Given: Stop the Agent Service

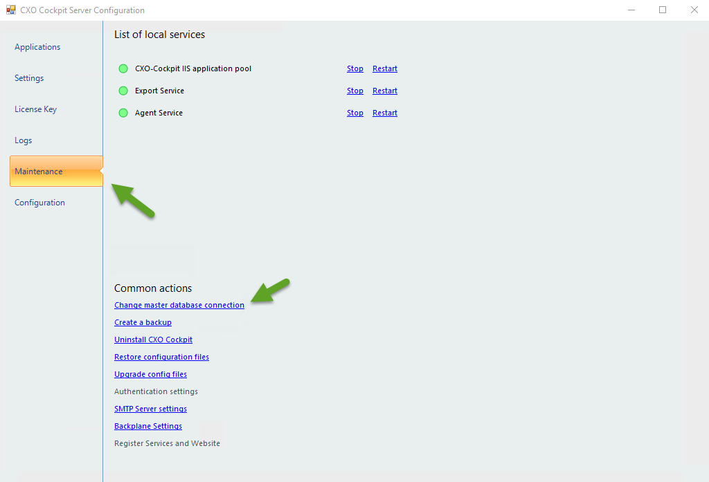Looking at the screenshot, I should pyautogui.click(x=355, y=113).
